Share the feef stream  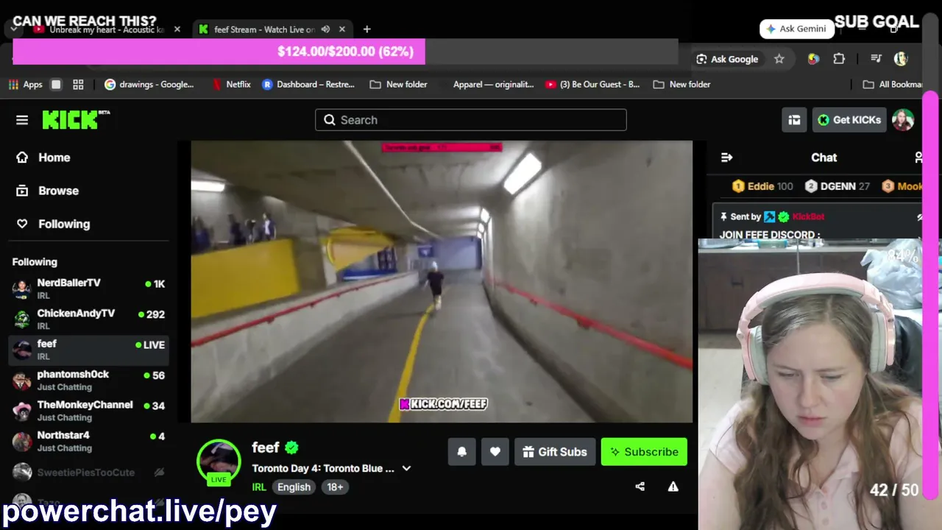(640, 487)
